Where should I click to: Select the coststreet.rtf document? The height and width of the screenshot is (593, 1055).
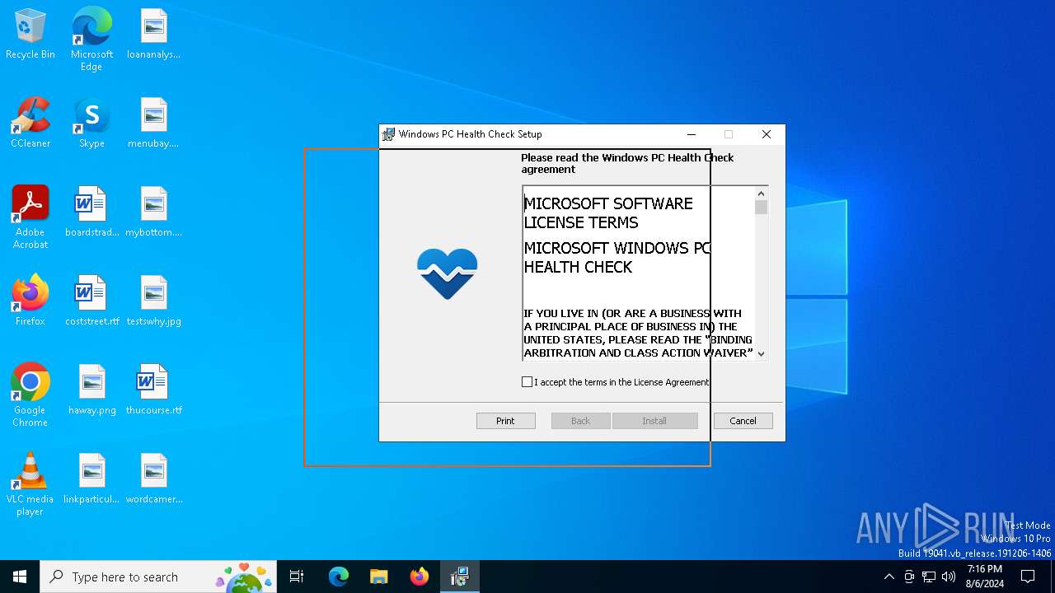click(91, 301)
